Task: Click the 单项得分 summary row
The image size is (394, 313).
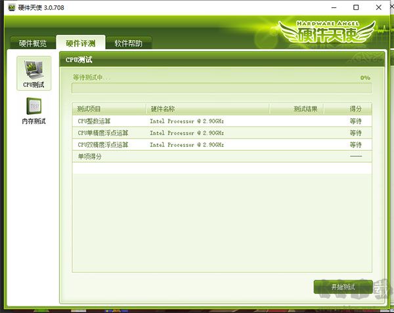Action: tap(222, 156)
